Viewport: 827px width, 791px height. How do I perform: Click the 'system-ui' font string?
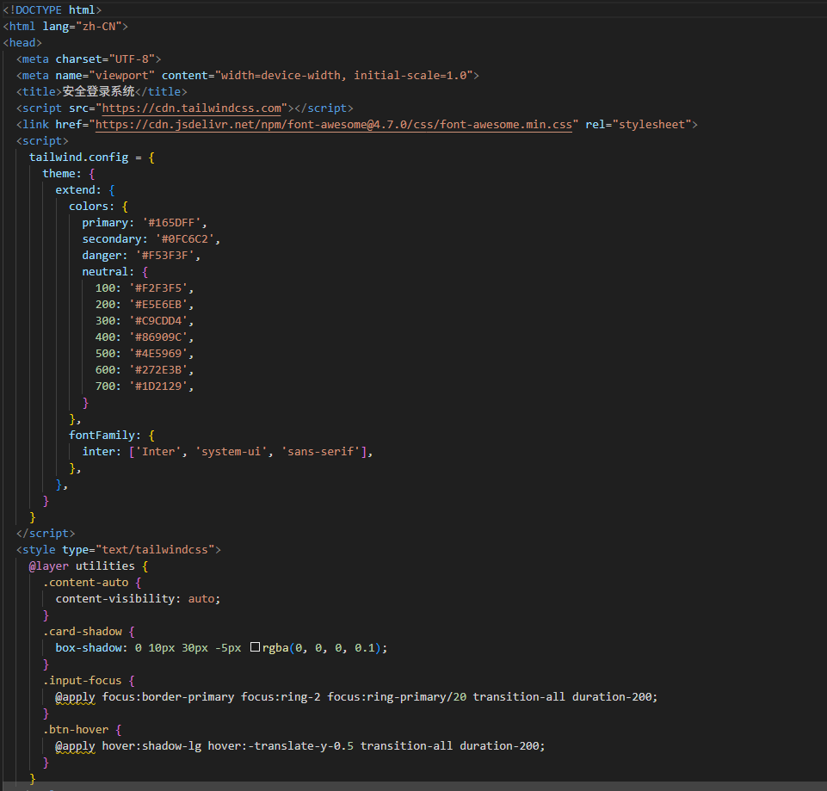[231, 452]
